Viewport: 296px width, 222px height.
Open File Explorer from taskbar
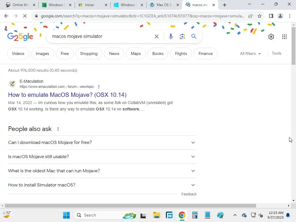[x=156, y=215]
